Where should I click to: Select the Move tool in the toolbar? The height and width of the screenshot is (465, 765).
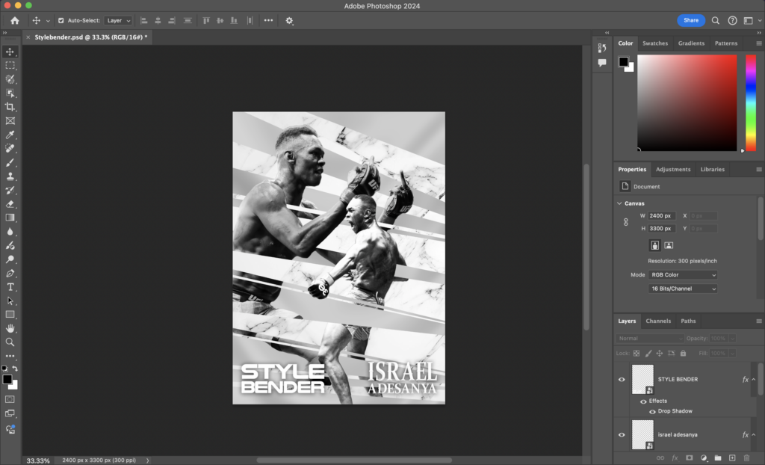click(x=10, y=52)
